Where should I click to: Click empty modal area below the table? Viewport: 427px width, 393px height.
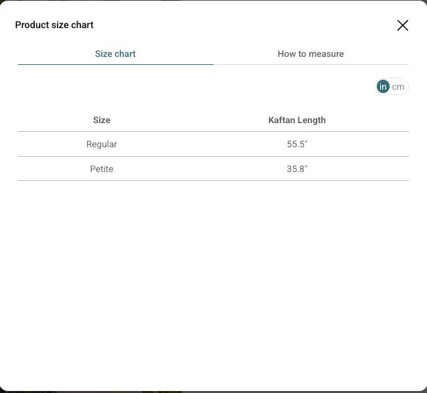pos(213,281)
